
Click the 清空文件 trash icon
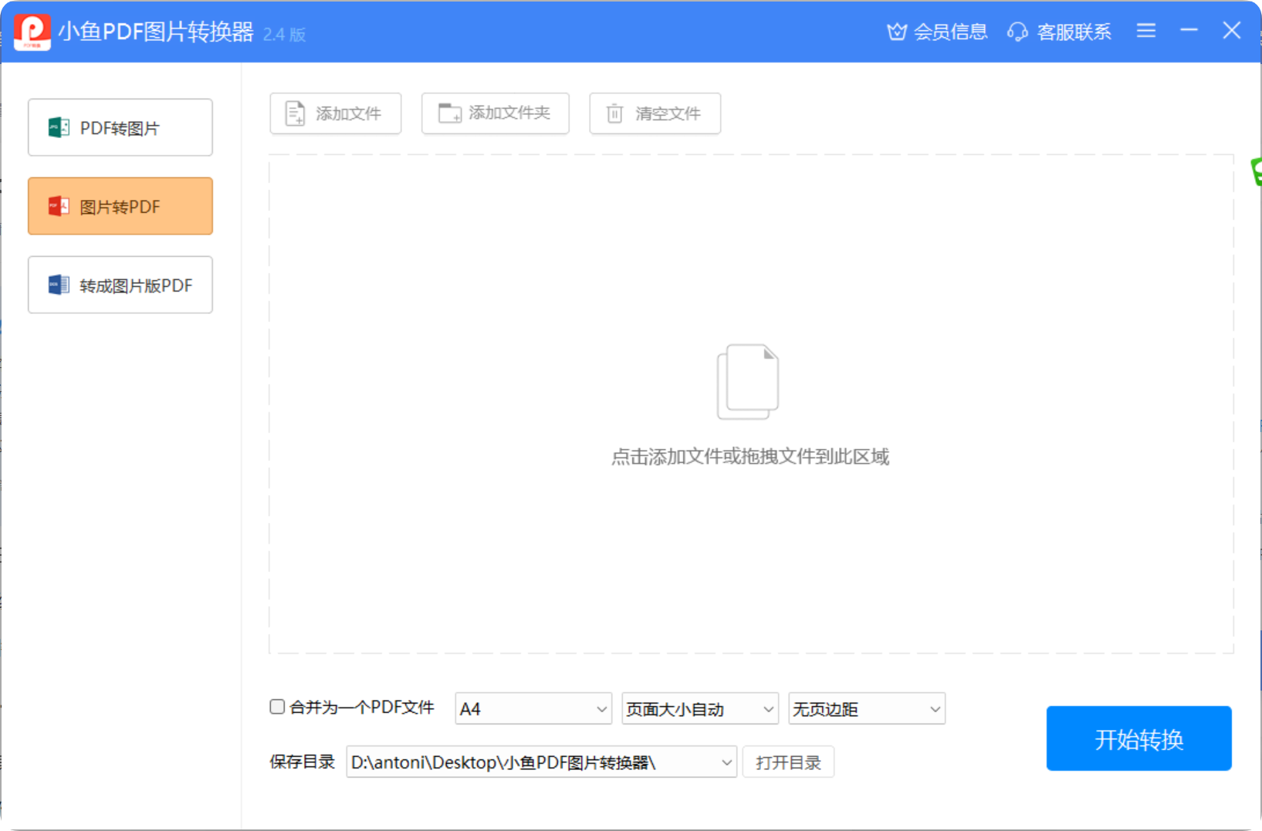tap(614, 113)
